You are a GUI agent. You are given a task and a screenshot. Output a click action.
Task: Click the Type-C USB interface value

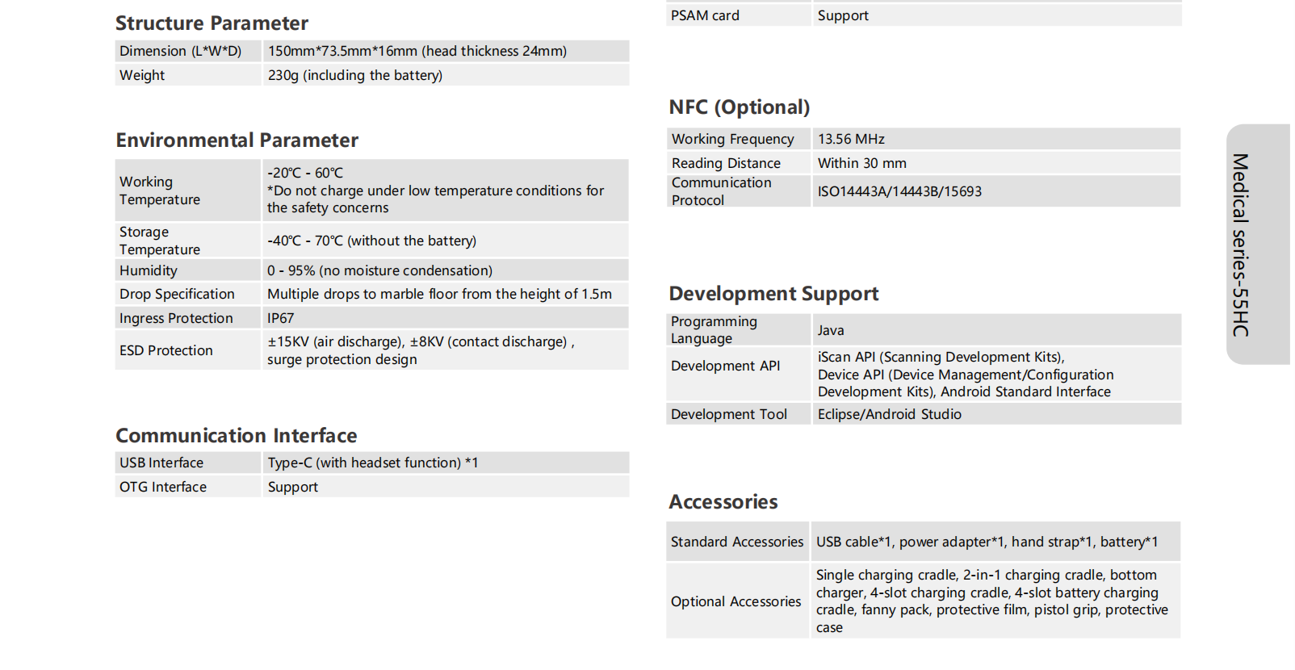(x=373, y=463)
